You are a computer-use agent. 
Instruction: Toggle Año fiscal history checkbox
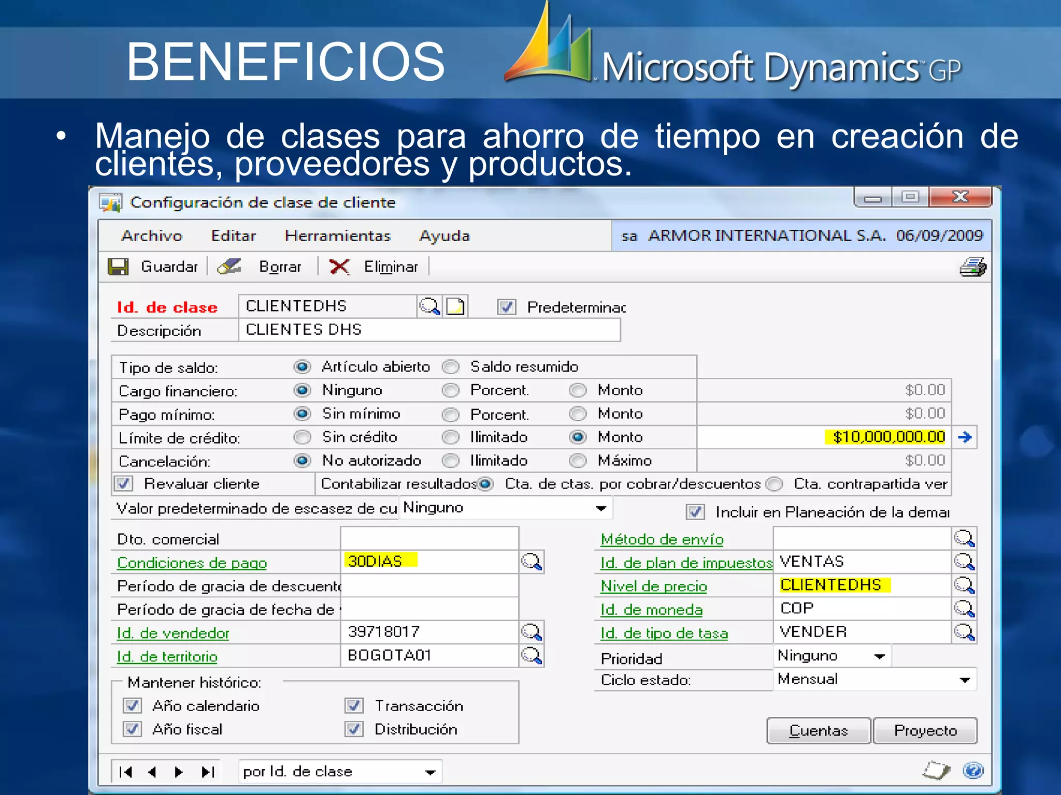point(132,729)
